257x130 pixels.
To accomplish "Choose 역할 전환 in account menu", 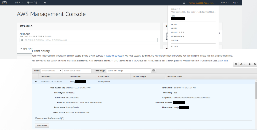I will coord(175,40).
